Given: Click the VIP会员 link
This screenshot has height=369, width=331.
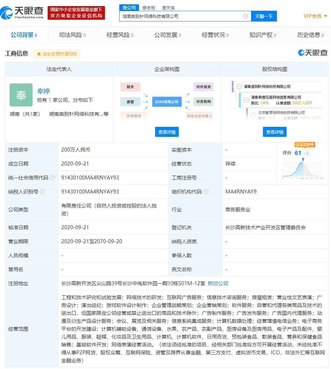Looking at the screenshot, I should 313,16.
